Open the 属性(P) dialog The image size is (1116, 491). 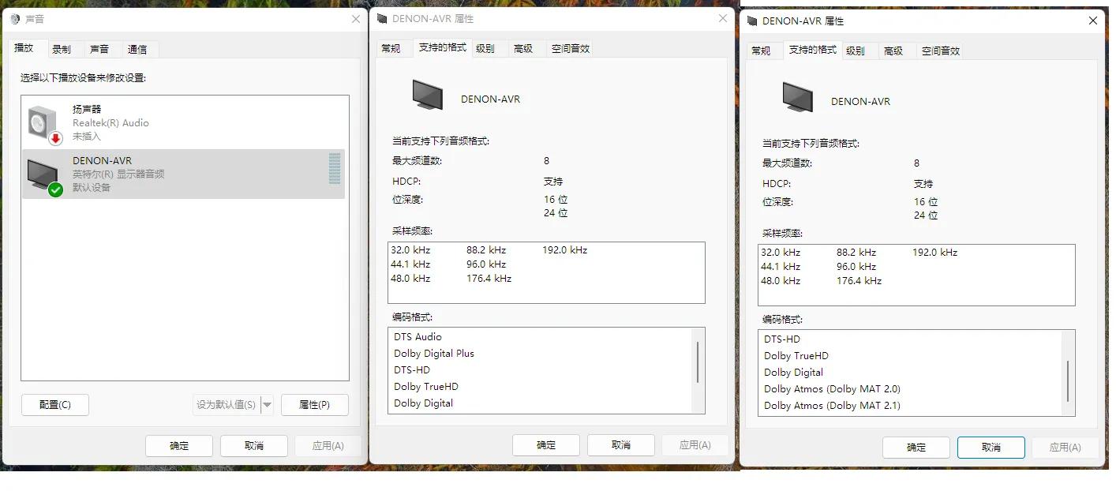click(x=315, y=404)
